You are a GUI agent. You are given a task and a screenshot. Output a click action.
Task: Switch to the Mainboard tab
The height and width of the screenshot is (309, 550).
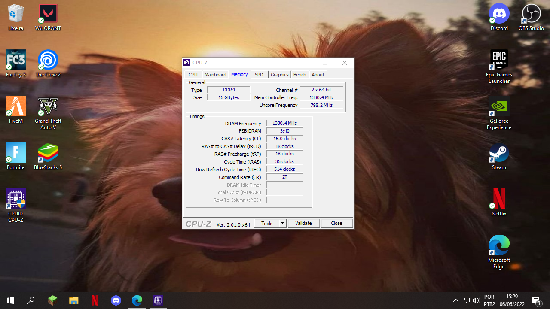tap(215, 75)
